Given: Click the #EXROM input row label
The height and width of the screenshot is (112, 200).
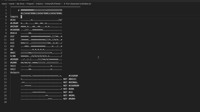Looking at the screenshot, I should pyautogui.click(x=14, y=59).
